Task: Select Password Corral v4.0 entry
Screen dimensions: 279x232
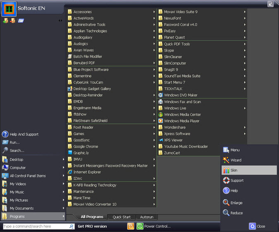Action: 202,24
